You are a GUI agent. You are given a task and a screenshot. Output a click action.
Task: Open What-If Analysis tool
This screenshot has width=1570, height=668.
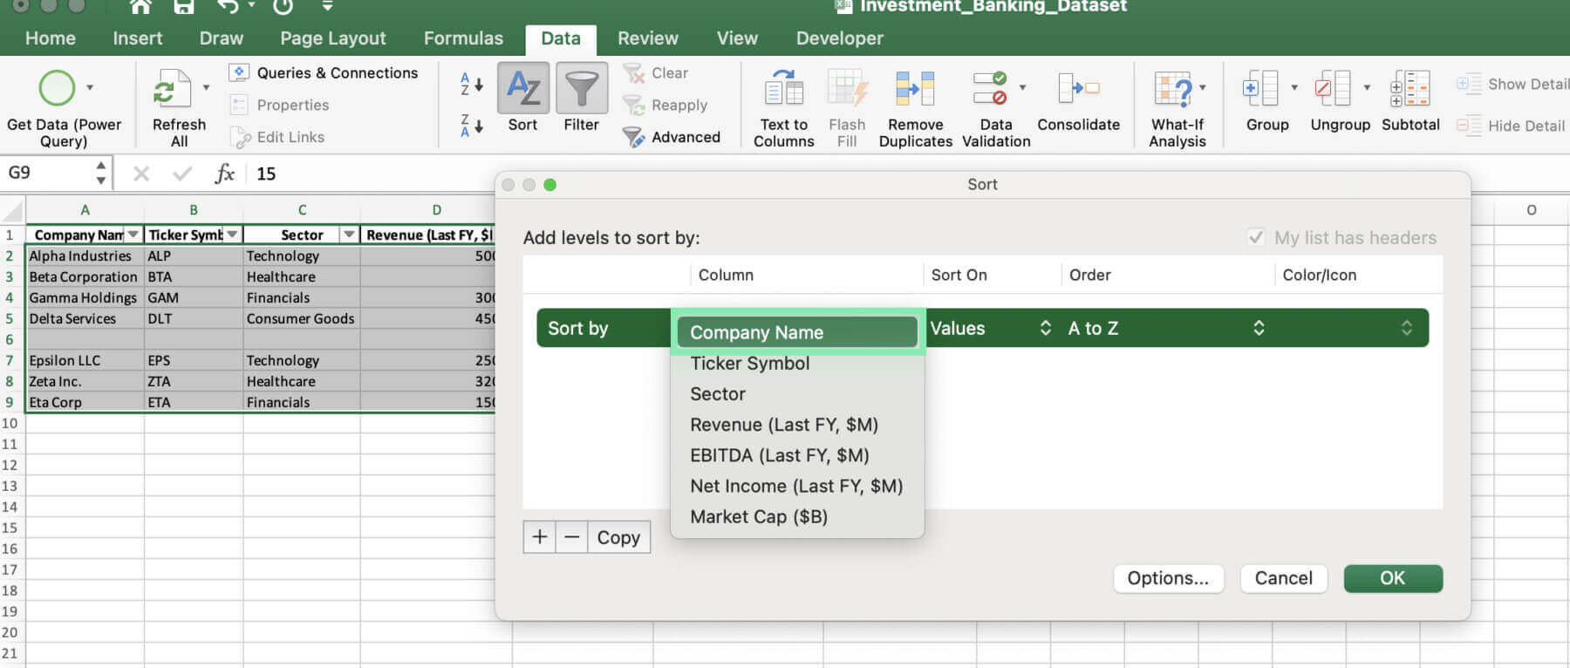tap(1177, 109)
